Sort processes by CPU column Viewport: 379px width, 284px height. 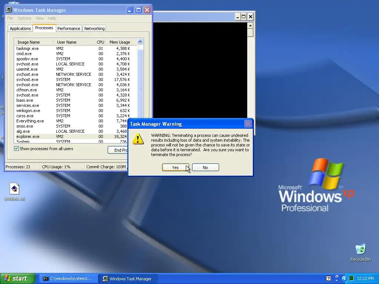tap(100, 42)
